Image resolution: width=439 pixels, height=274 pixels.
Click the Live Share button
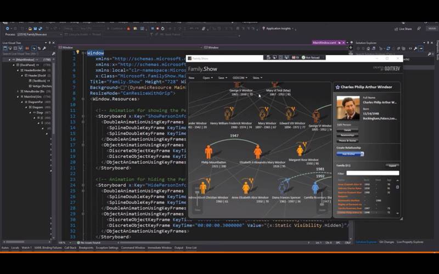(405, 28)
